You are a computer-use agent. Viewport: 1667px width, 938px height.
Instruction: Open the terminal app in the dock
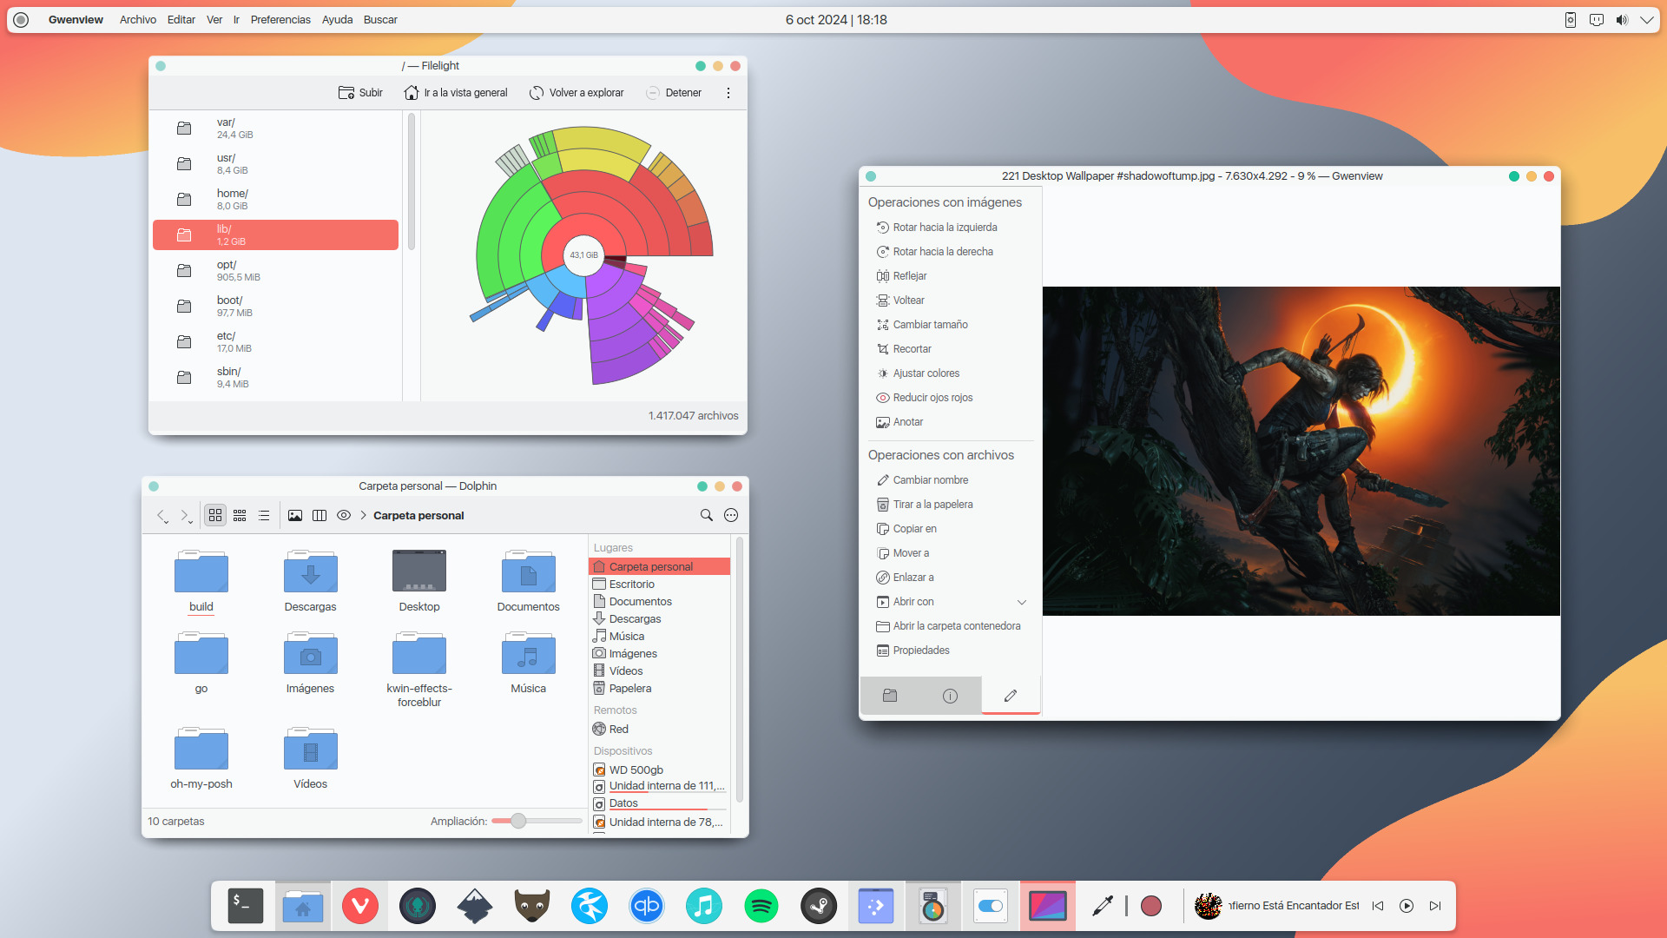245,906
